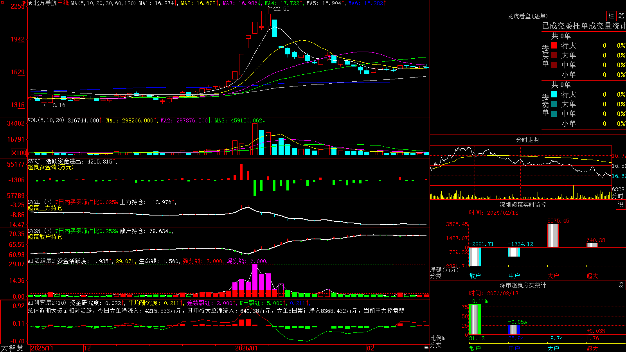Click the 大智慧 logo in the corner
626x352 pixels.
[x=12, y=348]
